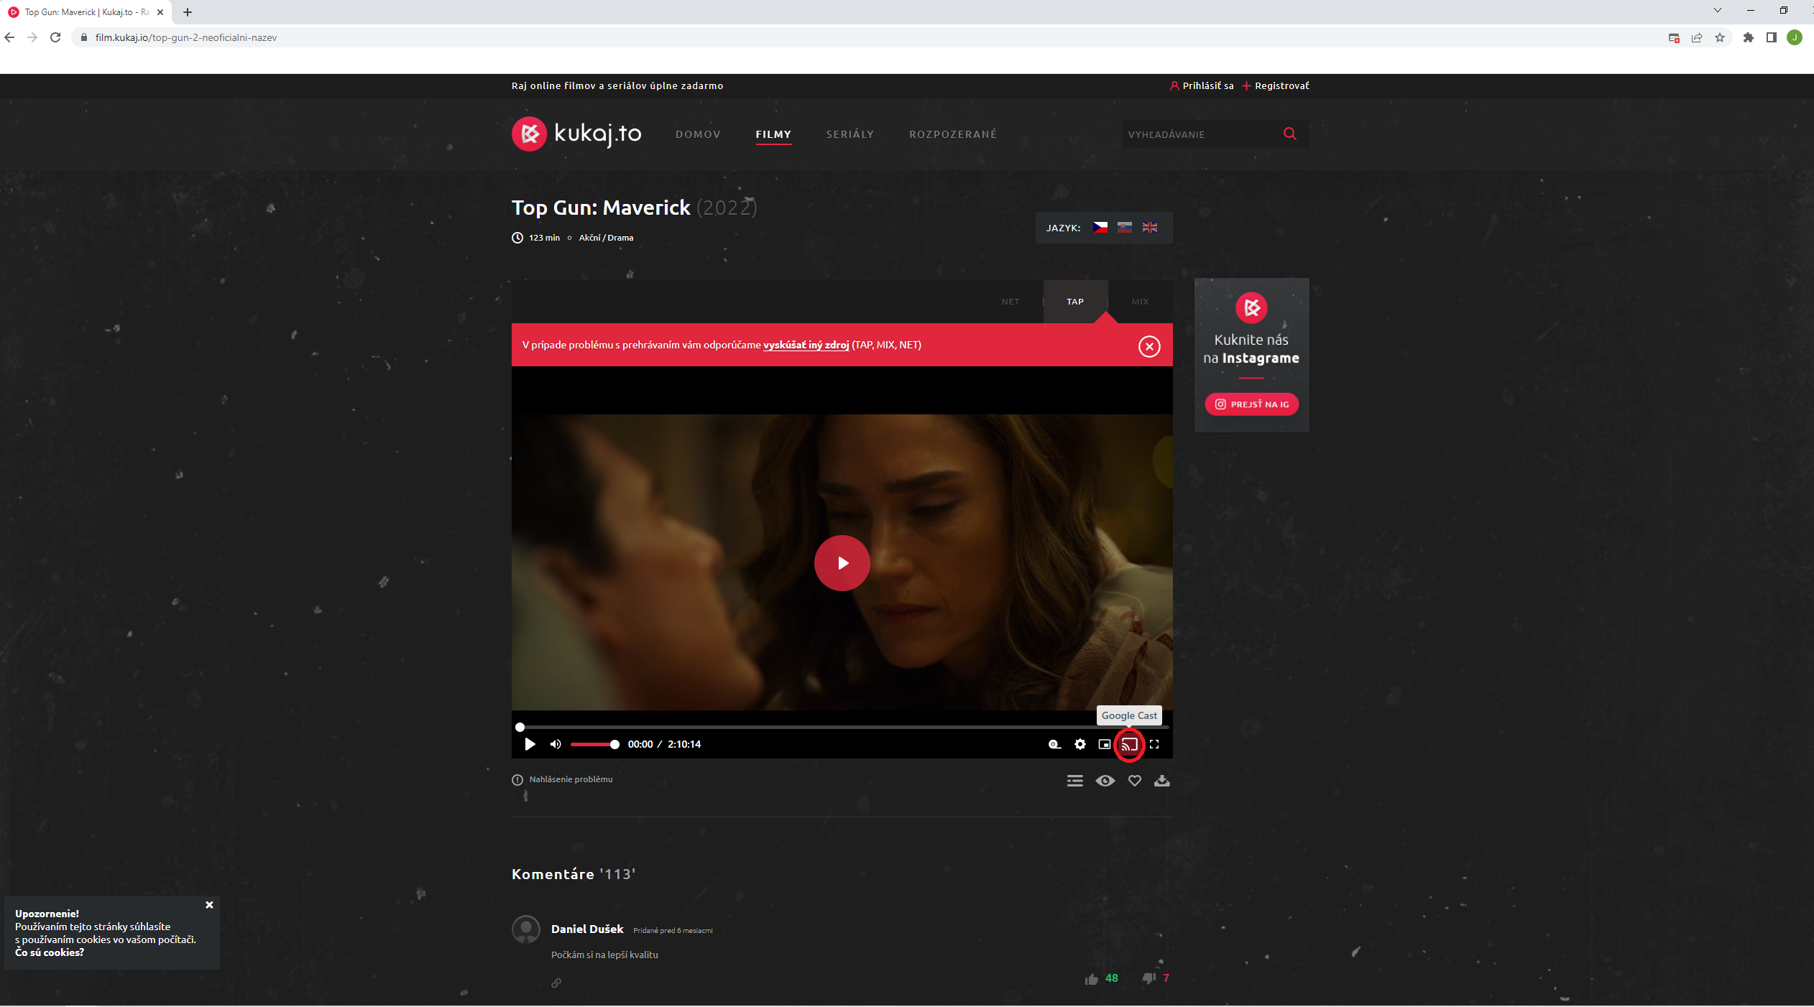Viewport: 1814px width, 1007px height.
Task: Select the TAP source tab
Action: (x=1075, y=302)
